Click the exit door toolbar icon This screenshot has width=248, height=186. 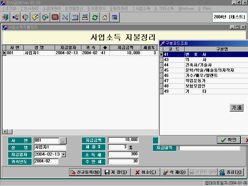coord(6,17)
